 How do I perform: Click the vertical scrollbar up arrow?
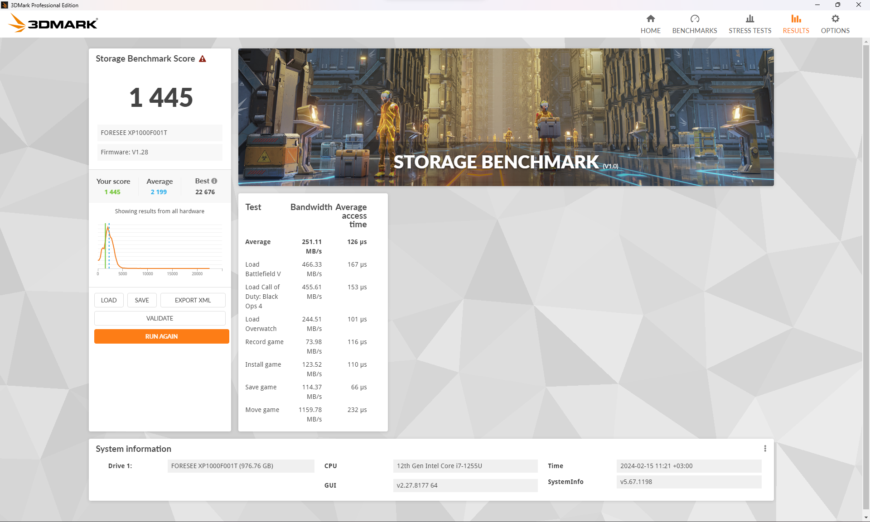866,42
